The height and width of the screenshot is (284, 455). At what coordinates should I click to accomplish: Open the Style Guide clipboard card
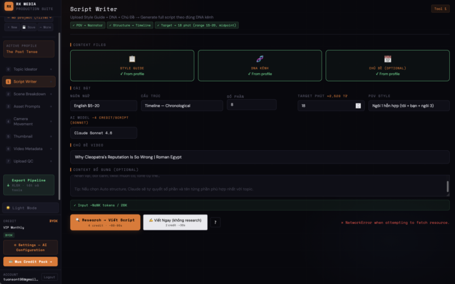point(132,66)
